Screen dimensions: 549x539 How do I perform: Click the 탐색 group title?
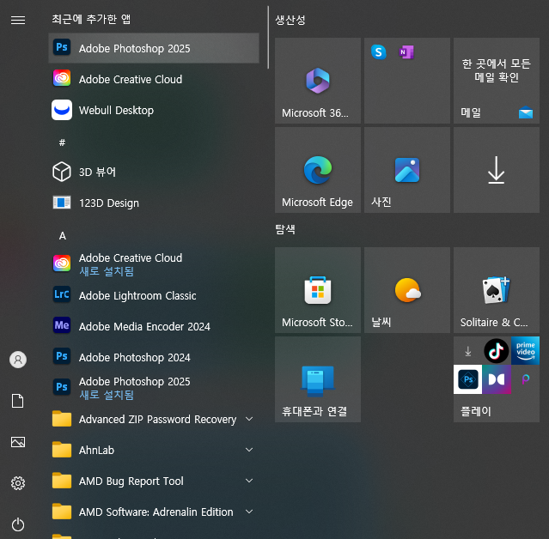pyautogui.click(x=285, y=229)
